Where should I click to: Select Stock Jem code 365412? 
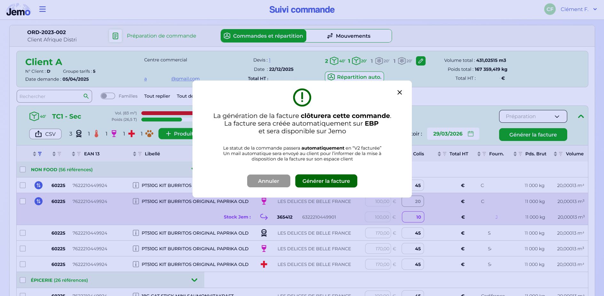[285, 217]
